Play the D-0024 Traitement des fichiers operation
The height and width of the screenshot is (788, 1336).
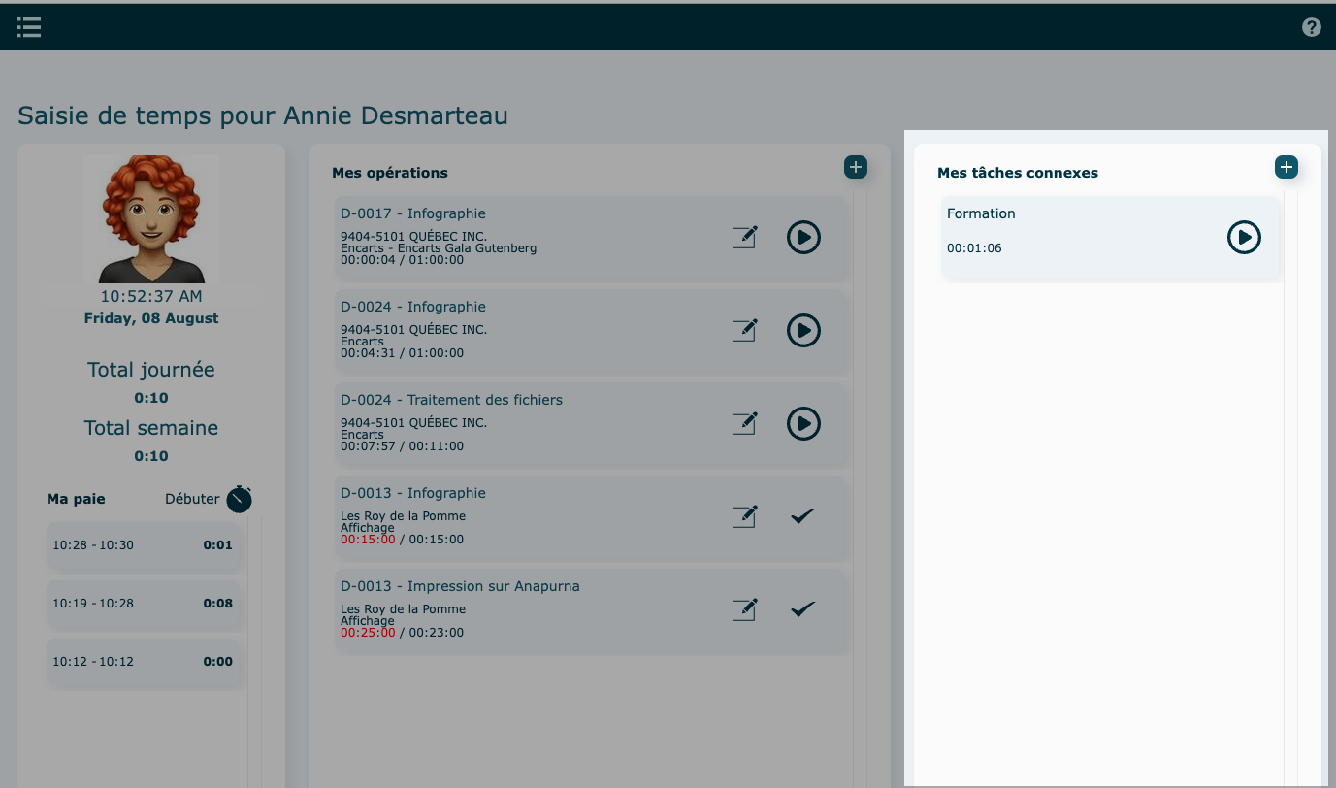pyautogui.click(x=803, y=423)
